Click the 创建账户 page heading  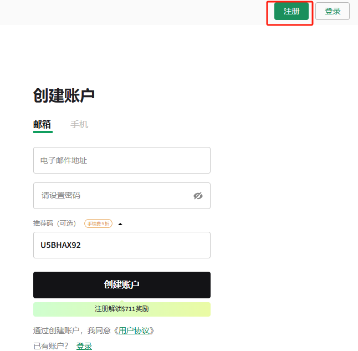click(64, 95)
